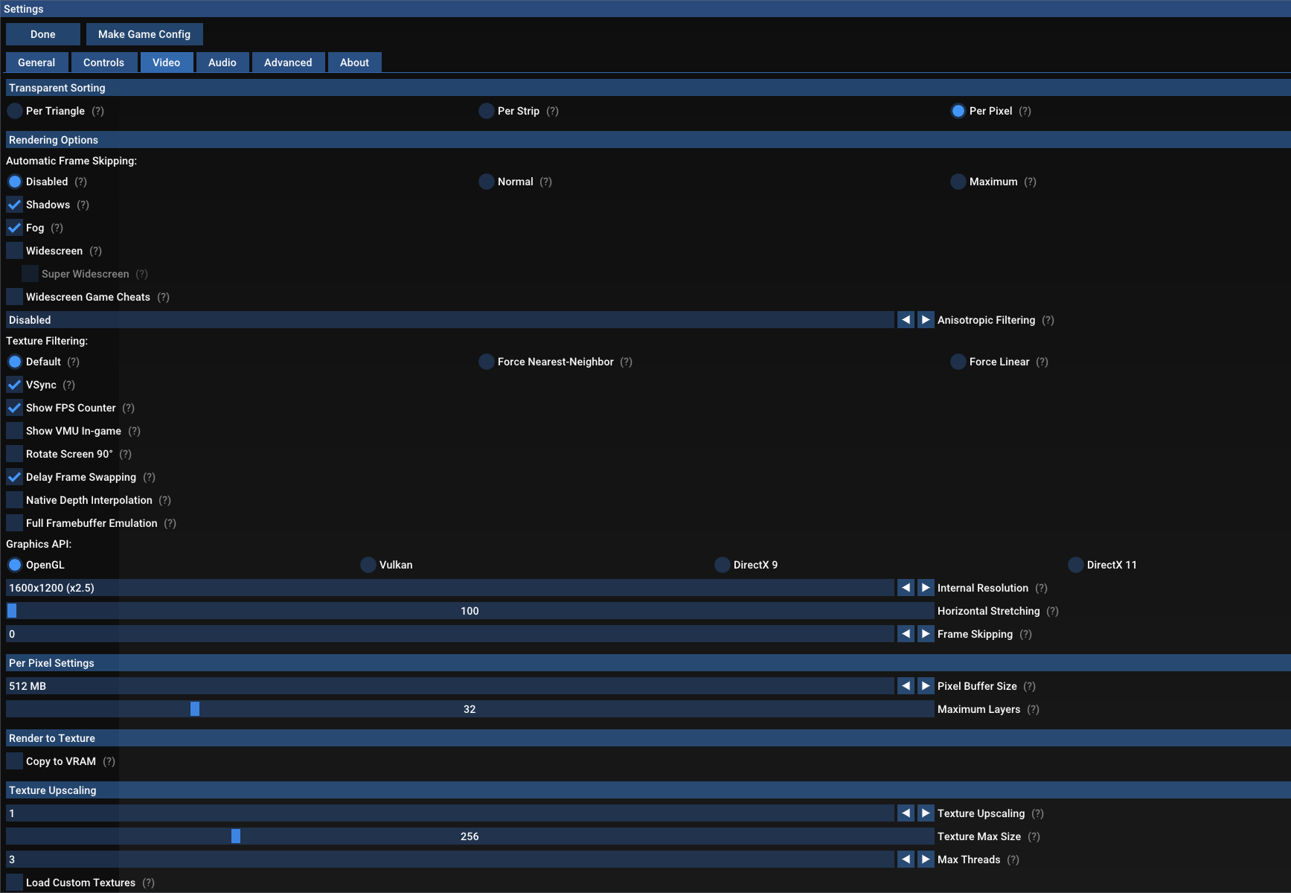Image resolution: width=1291 pixels, height=893 pixels.
Task: Click the Per Pixel Settings section header
Action: point(648,663)
